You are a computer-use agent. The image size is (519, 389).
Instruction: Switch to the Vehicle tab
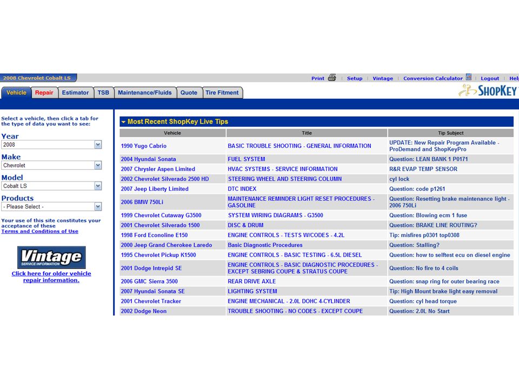(x=16, y=92)
